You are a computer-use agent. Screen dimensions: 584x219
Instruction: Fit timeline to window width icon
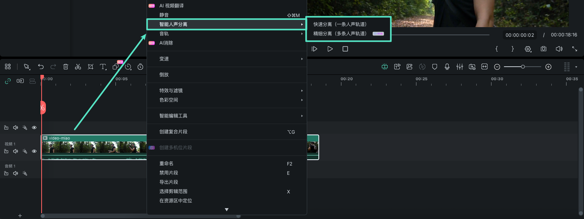(484, 67)
